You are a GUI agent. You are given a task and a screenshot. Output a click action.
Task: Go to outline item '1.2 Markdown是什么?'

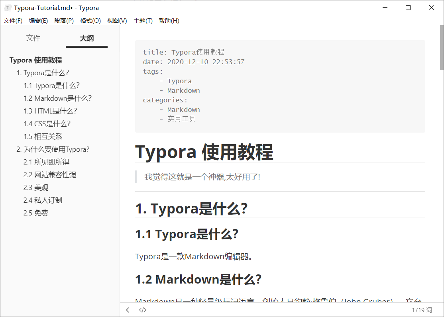[x=57, y=98]
